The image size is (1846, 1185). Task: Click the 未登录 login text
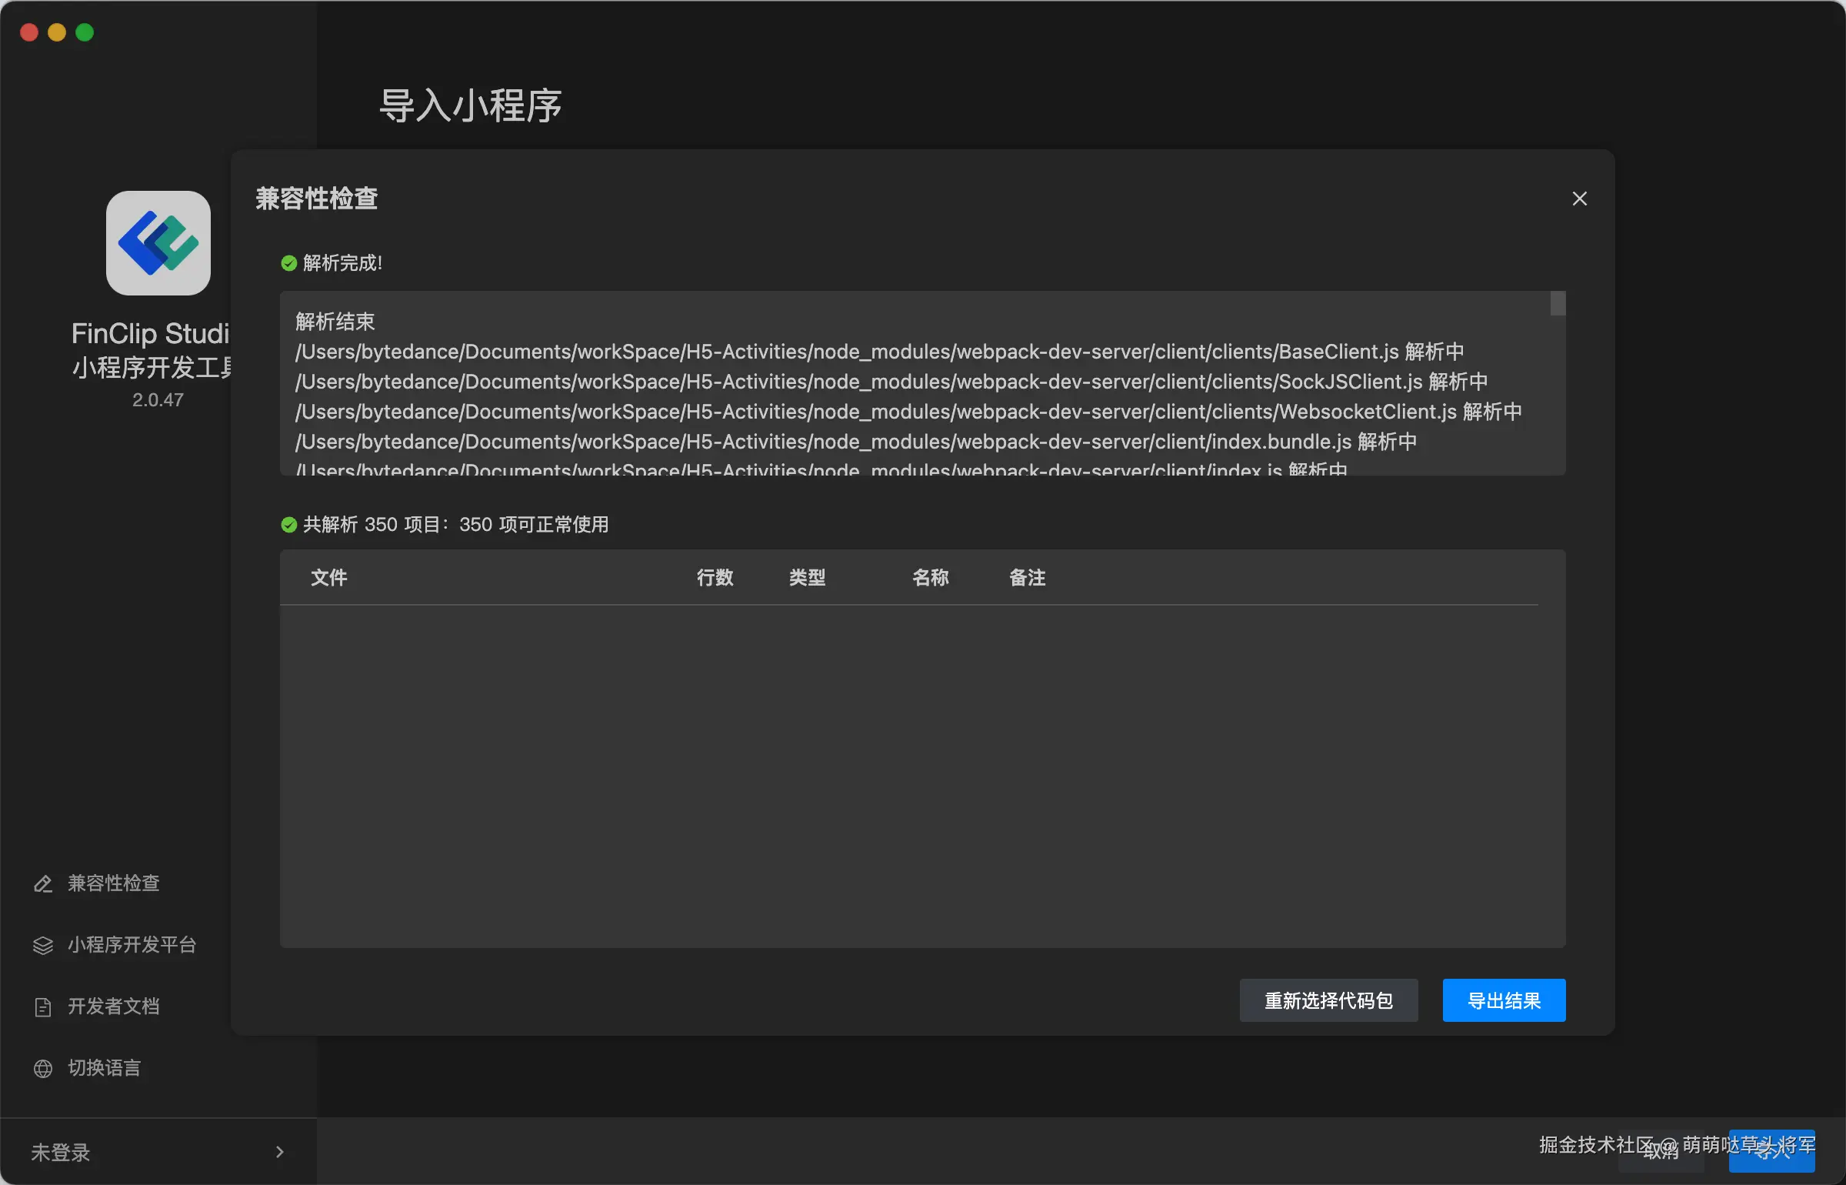[x=61, y=1152]
